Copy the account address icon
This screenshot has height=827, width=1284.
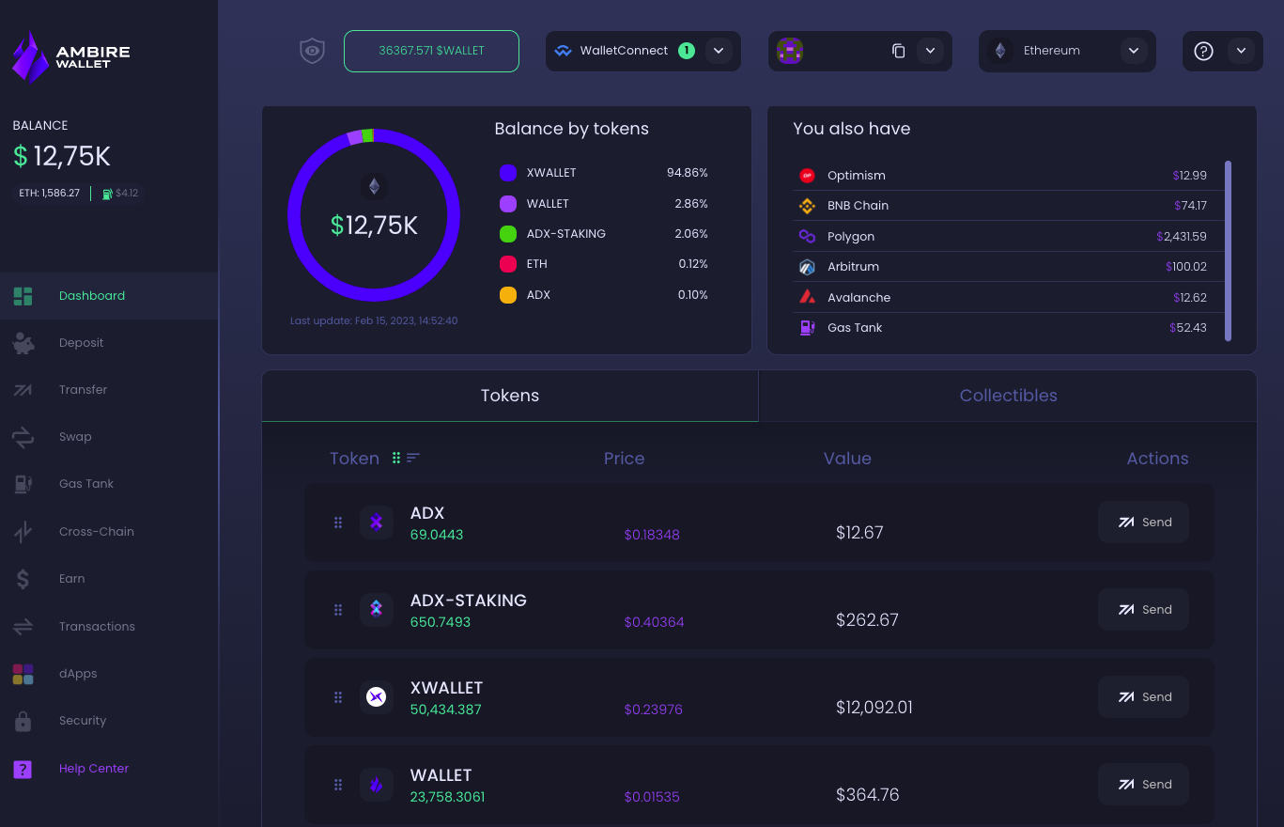click(898, 51)
